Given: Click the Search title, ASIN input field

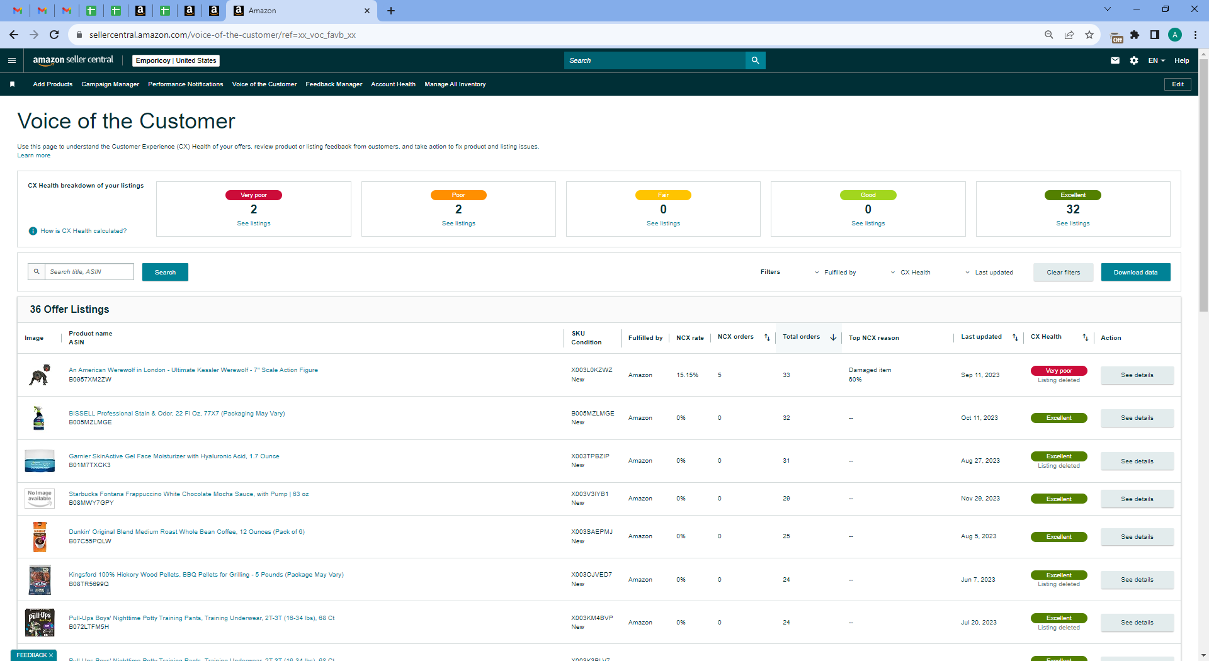Looking at the screenshot, I should click(89, 271).
